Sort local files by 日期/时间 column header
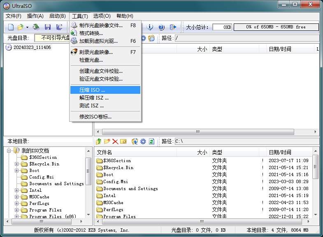 pyautogui.click(x=289, y=152)
